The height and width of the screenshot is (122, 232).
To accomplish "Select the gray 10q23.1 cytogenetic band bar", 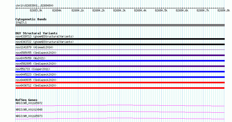I will pos(120,25).
